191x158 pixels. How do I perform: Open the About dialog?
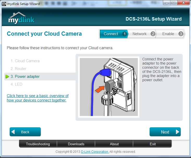coord(114,144)
